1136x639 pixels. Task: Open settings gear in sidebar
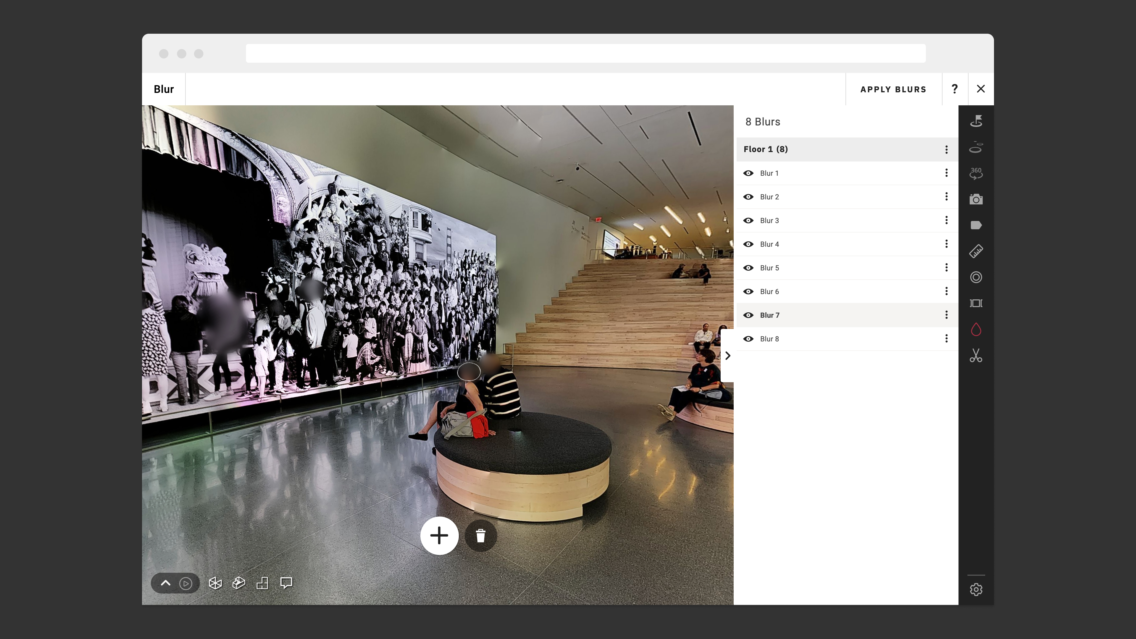coord(976,590)
